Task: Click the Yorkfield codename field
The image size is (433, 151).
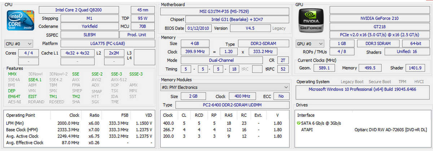Action: [x=89, y=26]
